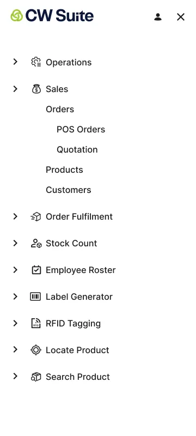This screenshot has width=196, height=436.
Task: Click the Sales money bag icon
Action: [36, 89]
